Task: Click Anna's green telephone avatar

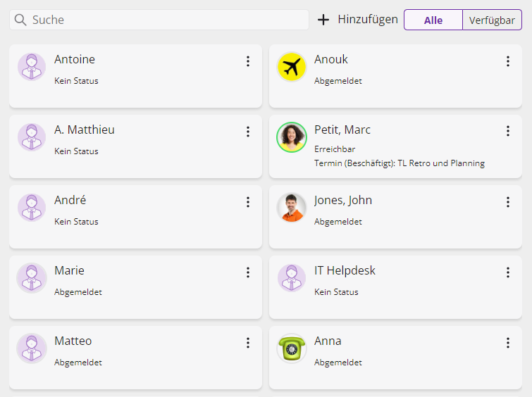Action: (291, 348)
